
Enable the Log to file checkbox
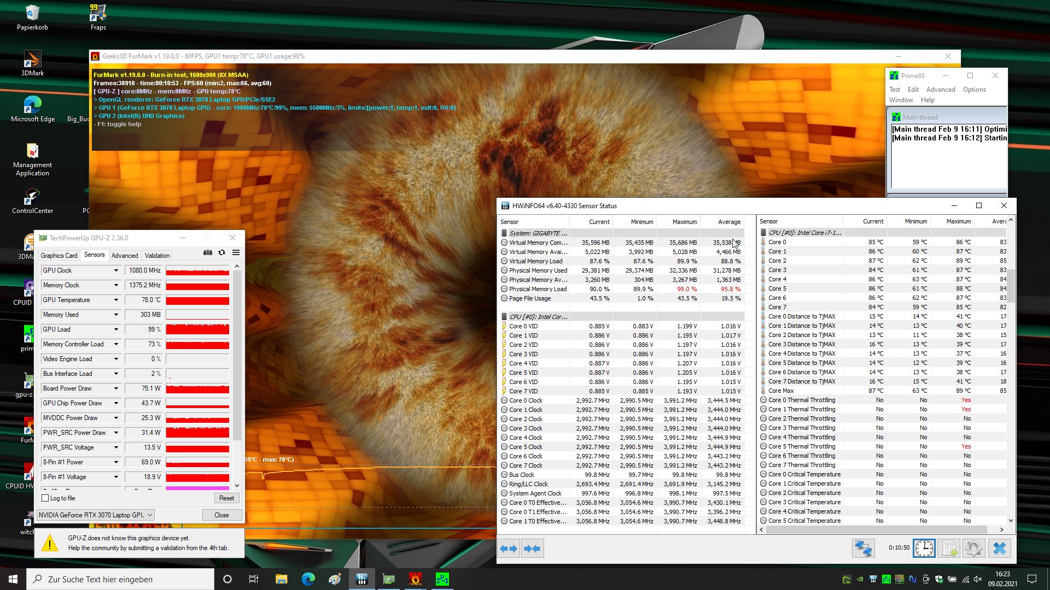coord(45,498)
